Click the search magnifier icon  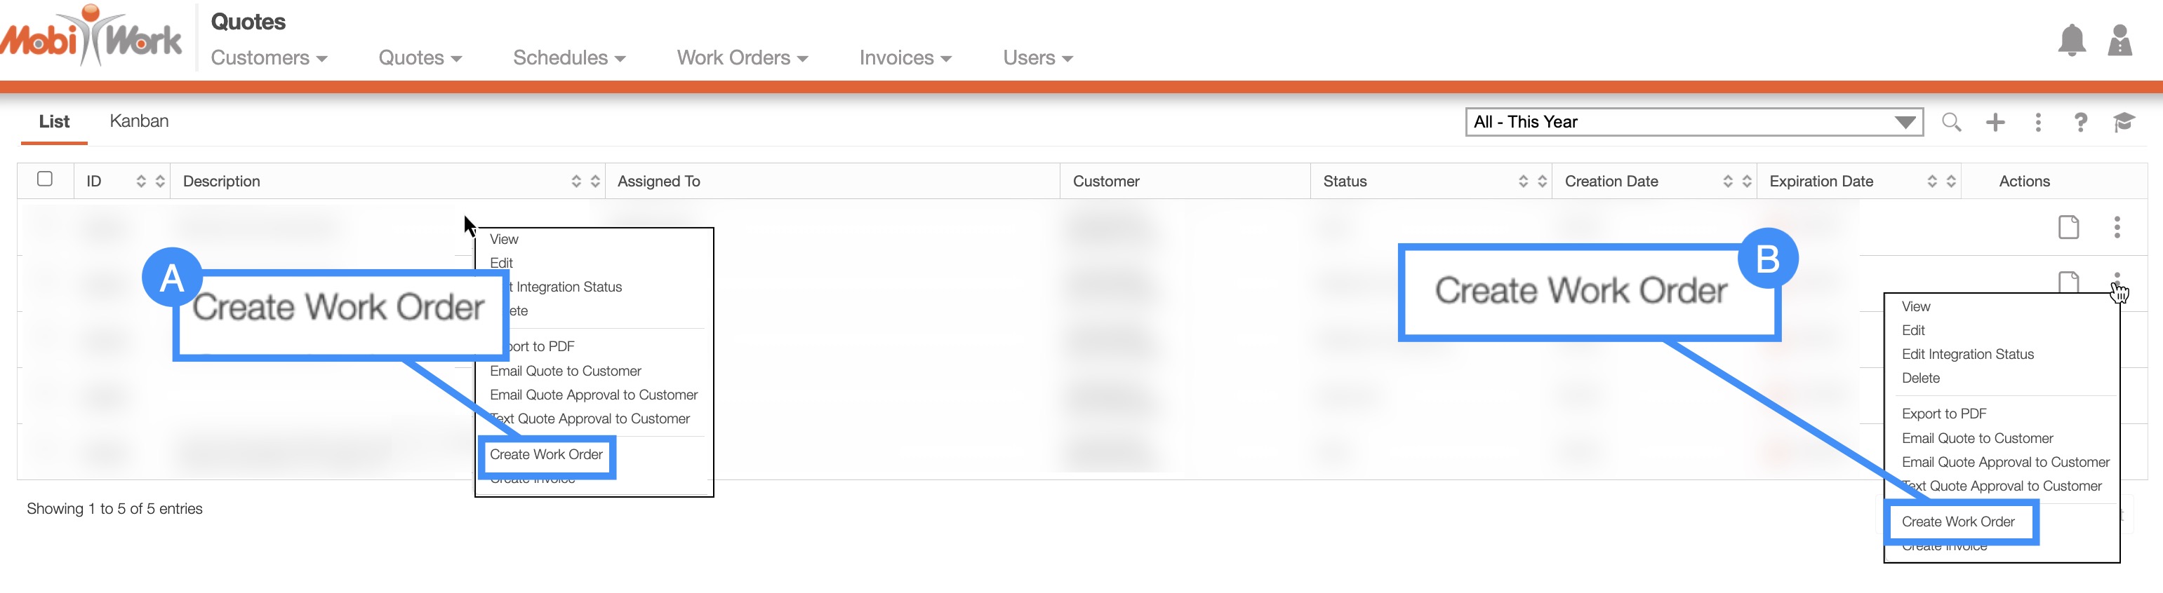pos(1951,123)
